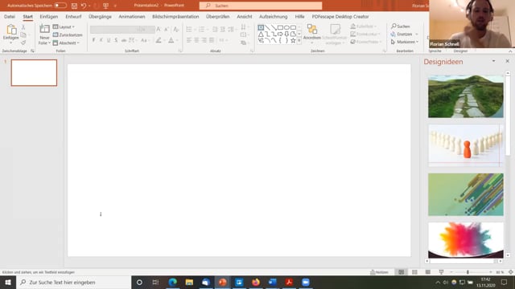Select the green path design idea
515x289 pixels.
pos(466,96)
